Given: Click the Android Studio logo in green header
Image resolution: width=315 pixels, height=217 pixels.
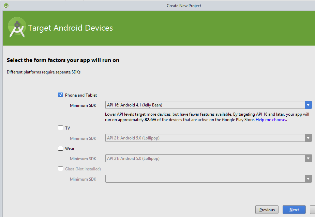Looking at the screenshot, I should coord(17,28).
